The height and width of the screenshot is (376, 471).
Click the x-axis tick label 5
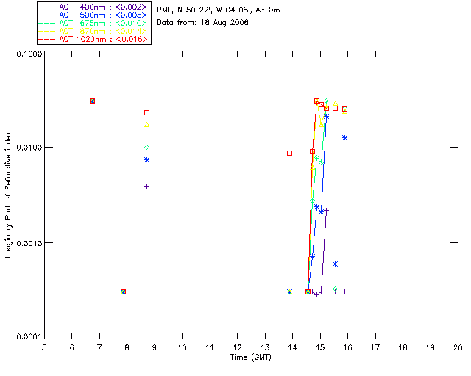pos(44,347)
